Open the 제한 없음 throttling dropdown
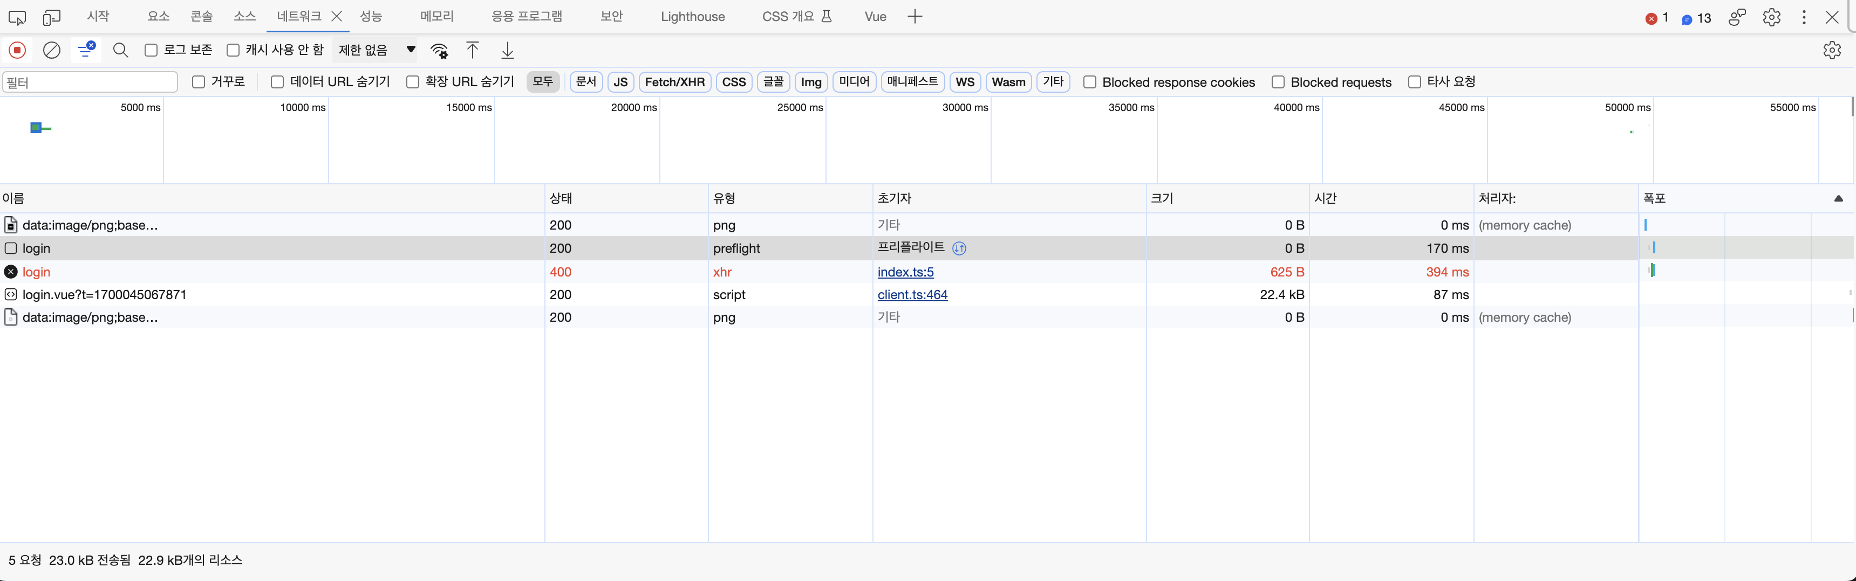Screen dimensions: 1856x581 click(x=377, y=50)
